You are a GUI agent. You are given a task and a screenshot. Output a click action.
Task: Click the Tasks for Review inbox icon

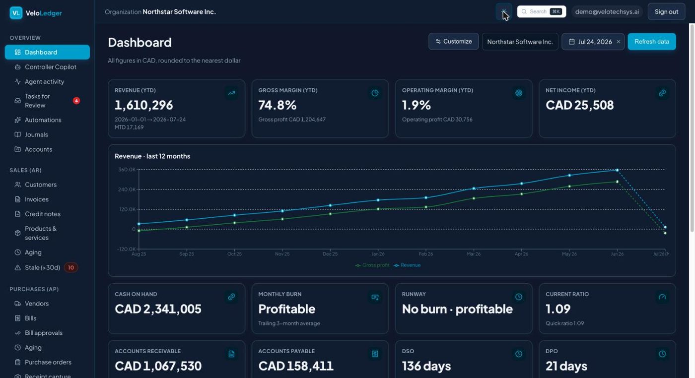pos(18,101)
